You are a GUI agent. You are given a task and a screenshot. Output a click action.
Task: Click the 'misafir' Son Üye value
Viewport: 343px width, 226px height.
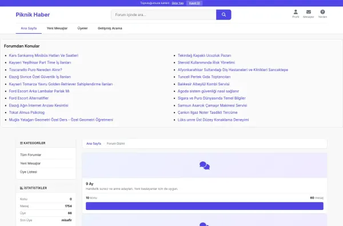(x=67, y=220)
